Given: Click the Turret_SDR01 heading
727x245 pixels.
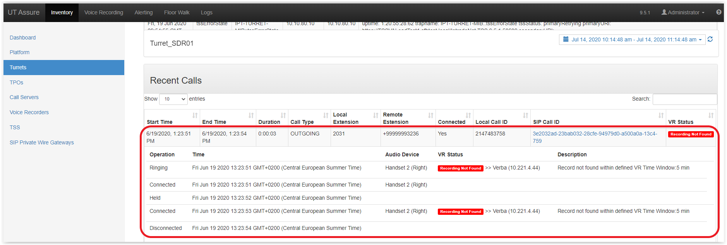Looking at the screenshot, I should click(171, 43).
